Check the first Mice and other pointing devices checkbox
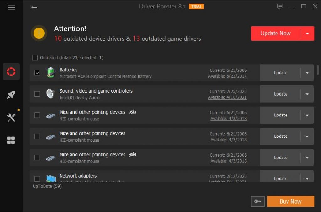Viewport: 321px width, 212px height. pyautogui.click(x=37, y=115)
